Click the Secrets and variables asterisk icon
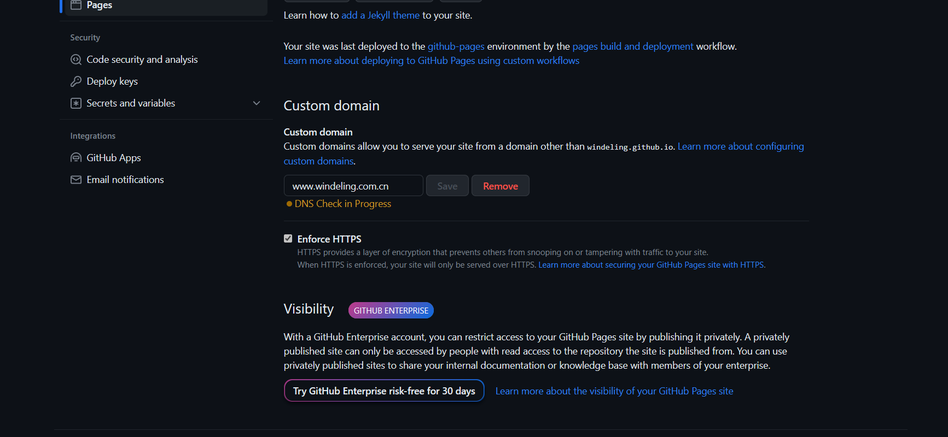The width and height of the screenshot is (948, 437). pos(76,103)
